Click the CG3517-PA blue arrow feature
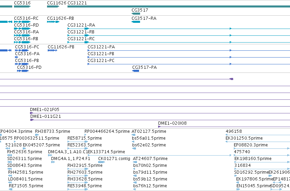 point(136,71)
